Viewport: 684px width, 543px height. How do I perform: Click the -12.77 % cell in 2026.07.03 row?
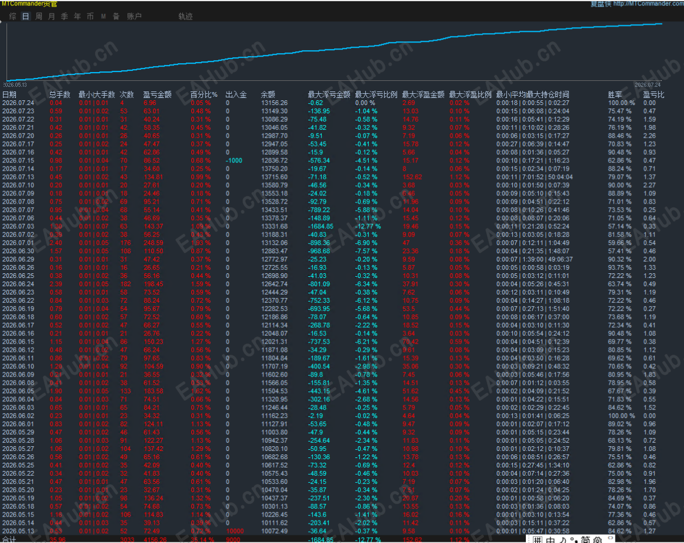tap(368, 227)
